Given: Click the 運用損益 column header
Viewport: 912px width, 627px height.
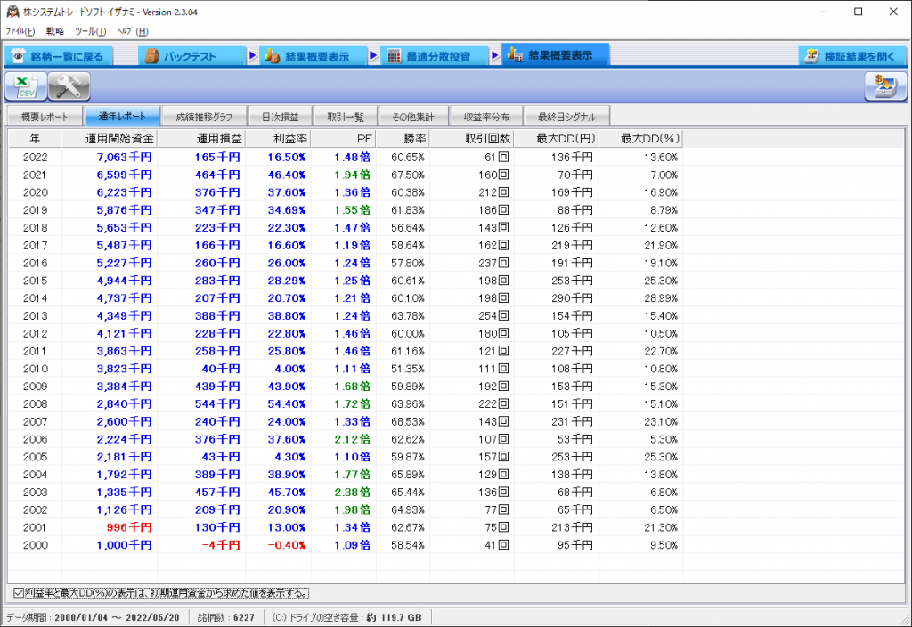Looking at the screenshot, I should point(201,138).
